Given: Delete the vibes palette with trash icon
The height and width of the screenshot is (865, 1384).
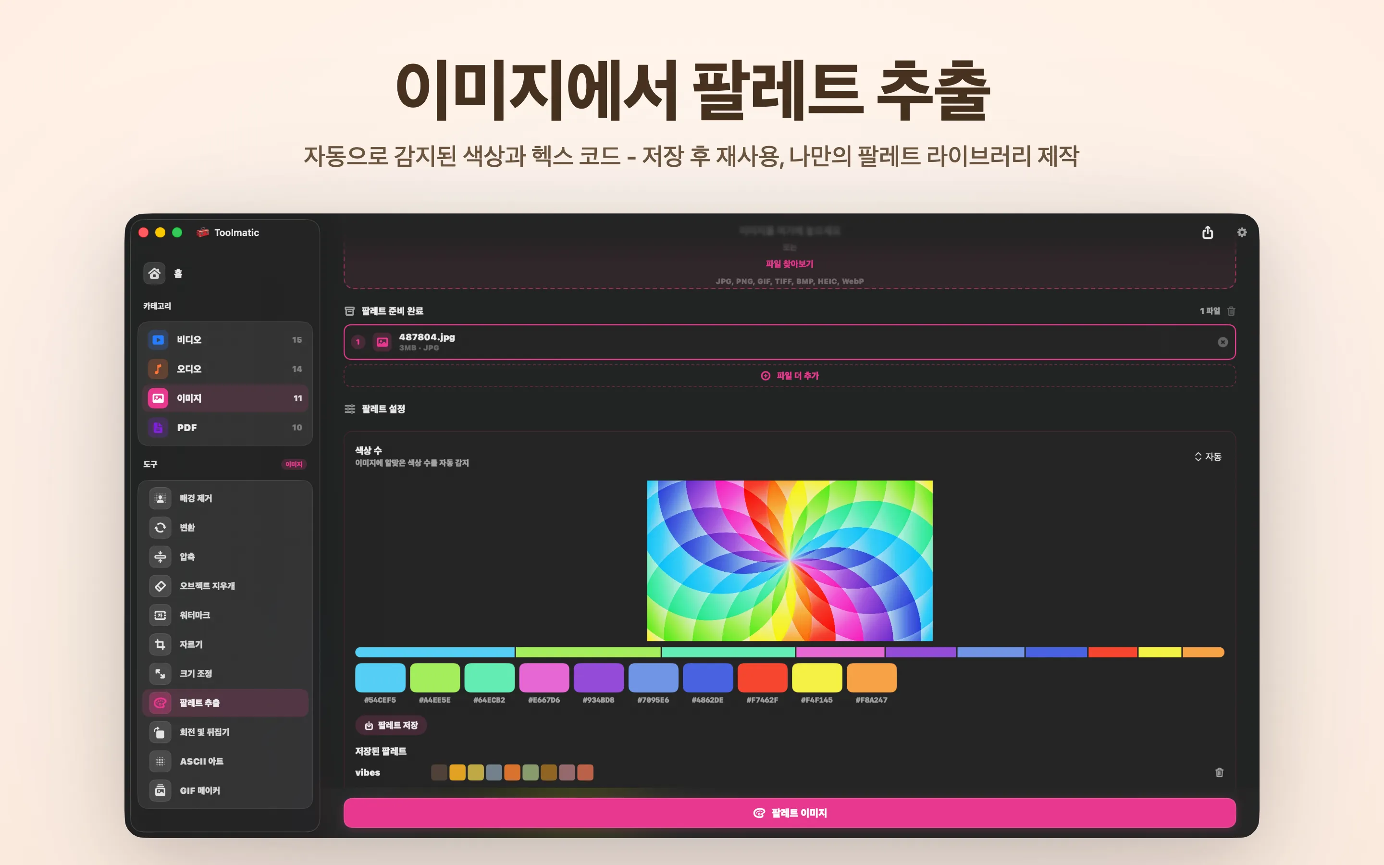Looking at the screenshot, I should [x=1219, y=772].
